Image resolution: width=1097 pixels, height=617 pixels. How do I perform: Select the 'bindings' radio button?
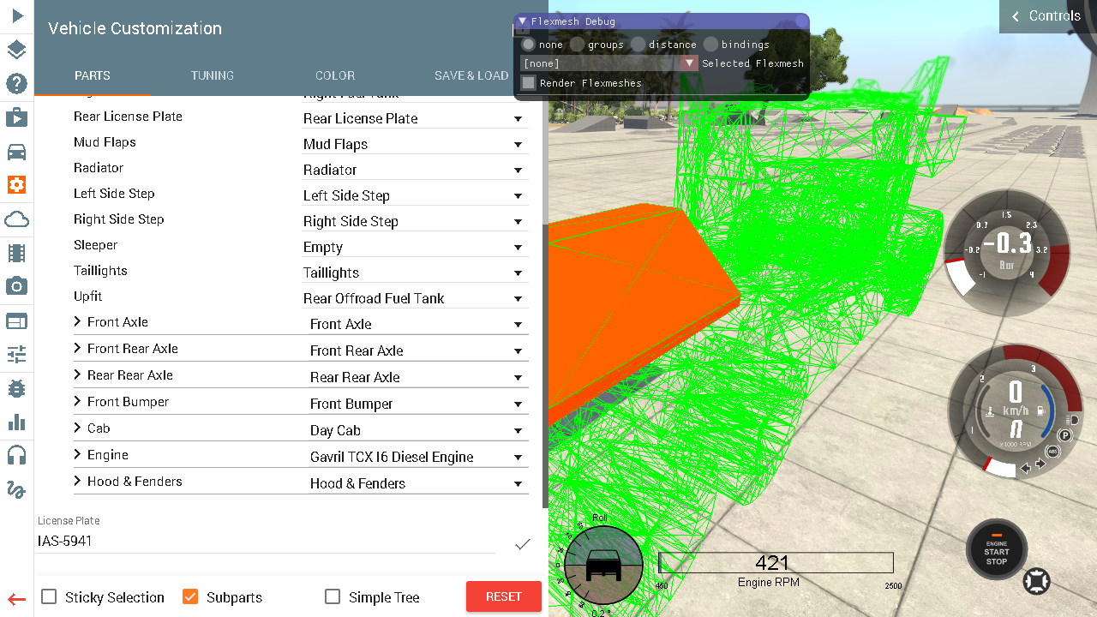[x=711, y=44]
